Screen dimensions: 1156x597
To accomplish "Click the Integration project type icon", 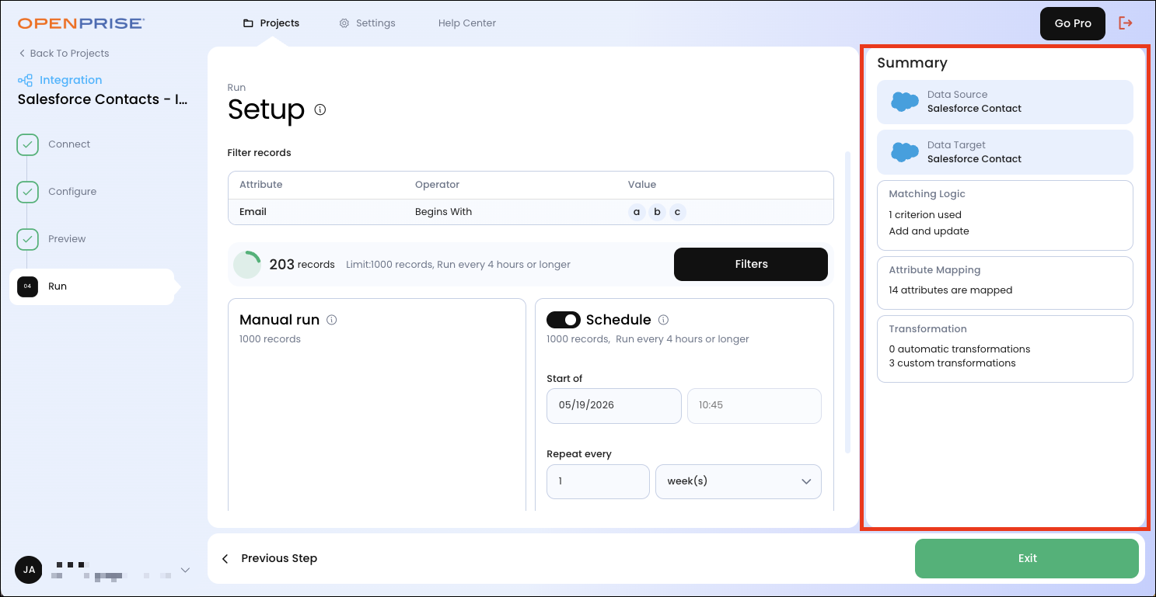I will tap(26, 80).
